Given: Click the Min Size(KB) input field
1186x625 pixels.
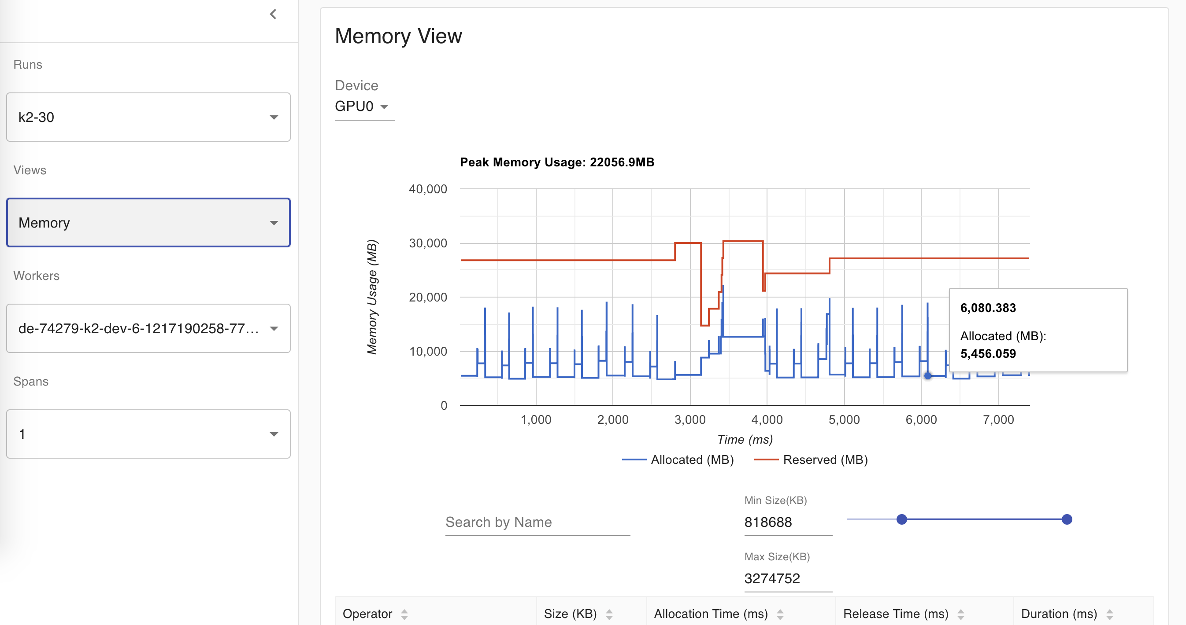Looking at the screenshot, I should click(x=787, y=522).
